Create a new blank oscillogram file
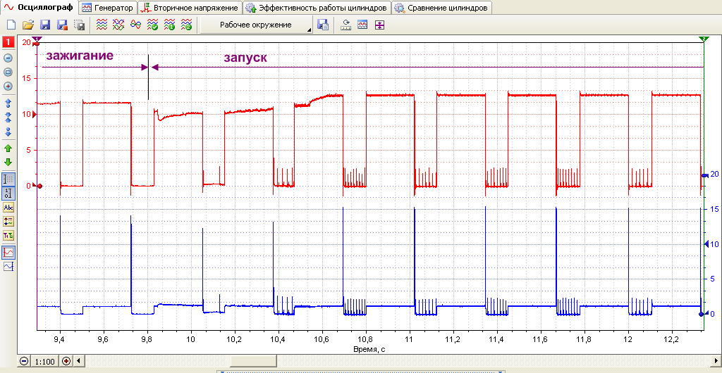The image size is (722, 373). coord(11,25)
